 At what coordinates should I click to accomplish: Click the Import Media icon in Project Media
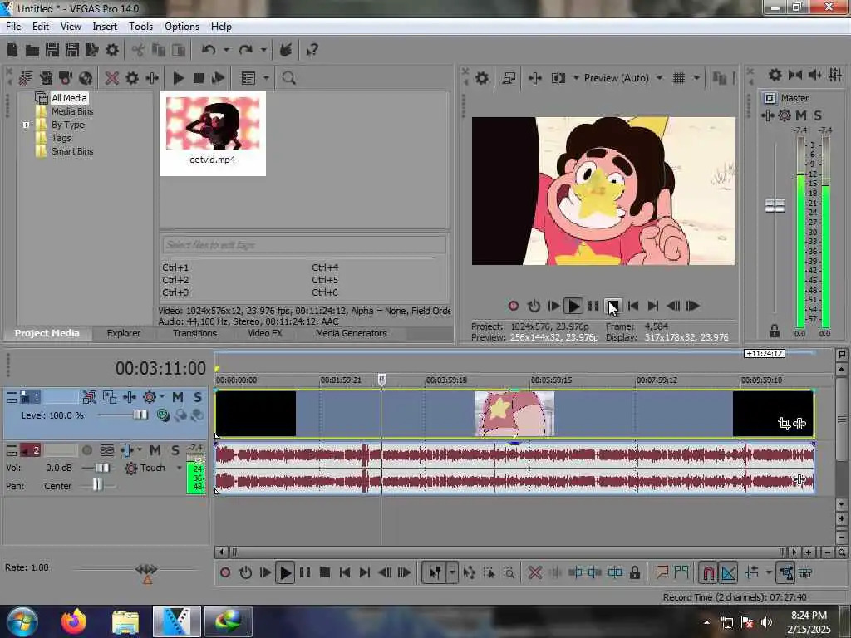tap(26, 78)
